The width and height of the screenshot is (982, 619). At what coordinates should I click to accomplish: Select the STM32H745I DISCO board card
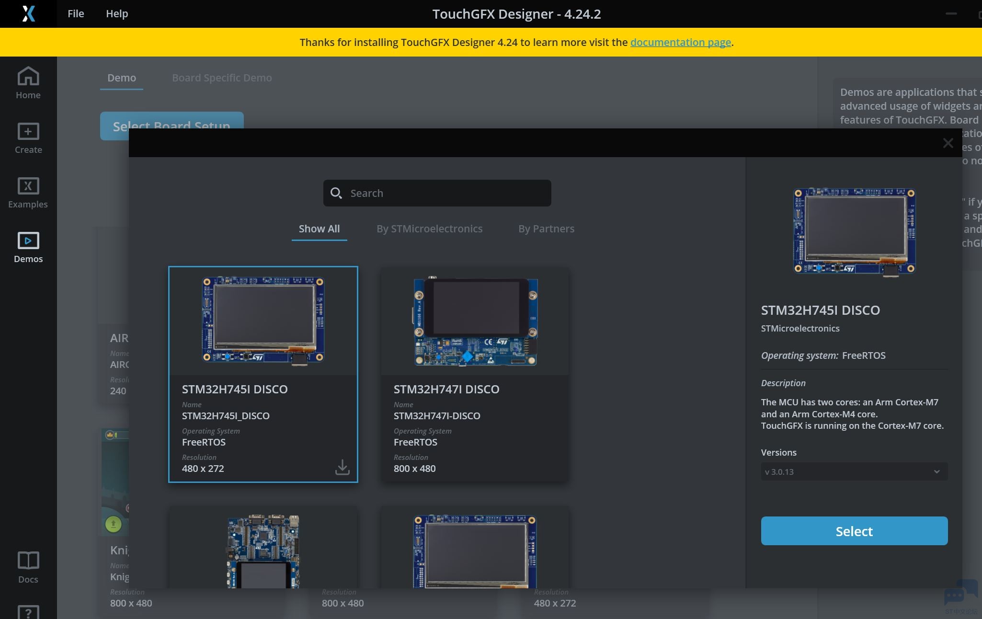click(263, 374)
